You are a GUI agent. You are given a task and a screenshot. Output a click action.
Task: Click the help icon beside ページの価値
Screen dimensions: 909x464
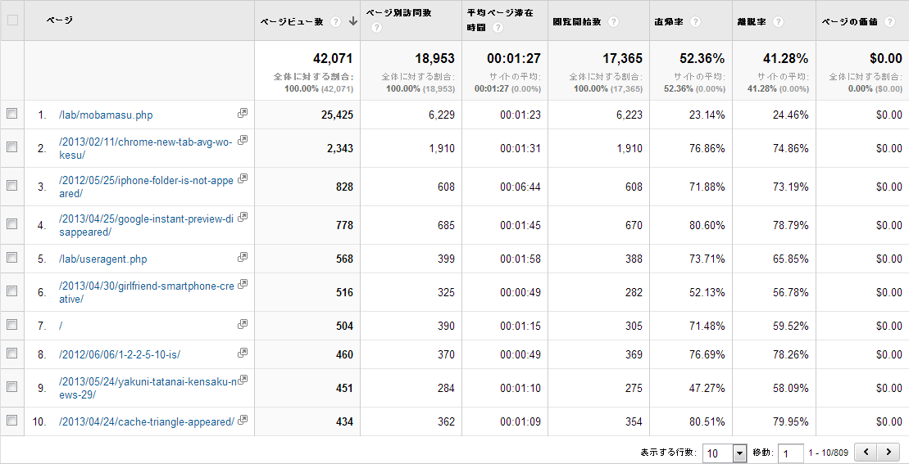[889, 22]
